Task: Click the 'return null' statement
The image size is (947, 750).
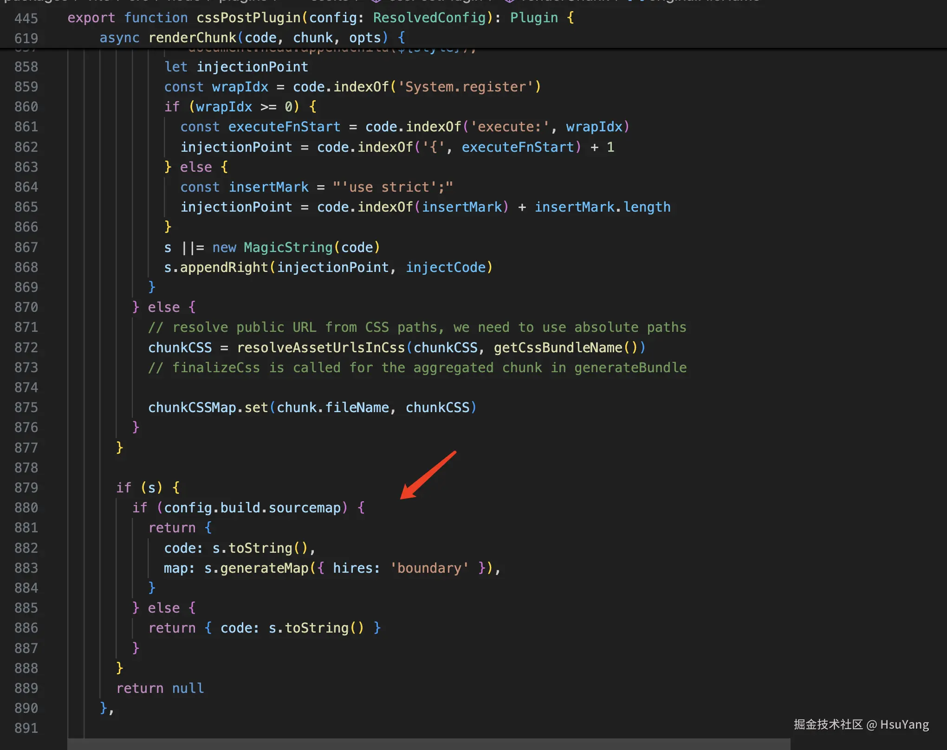Action: coord(160,688)
